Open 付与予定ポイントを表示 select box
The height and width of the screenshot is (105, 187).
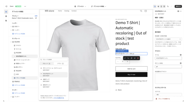(x=168, y=39)
